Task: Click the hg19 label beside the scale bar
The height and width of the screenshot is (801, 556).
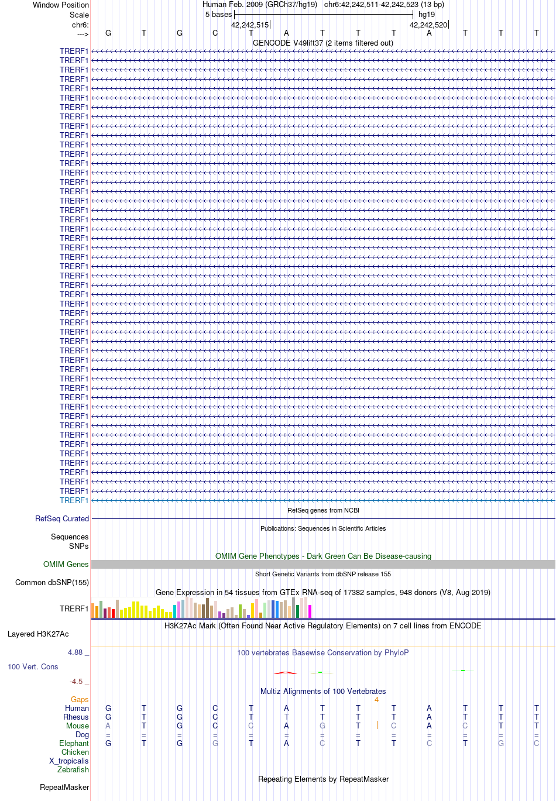Action: click(x=427, y=15)
